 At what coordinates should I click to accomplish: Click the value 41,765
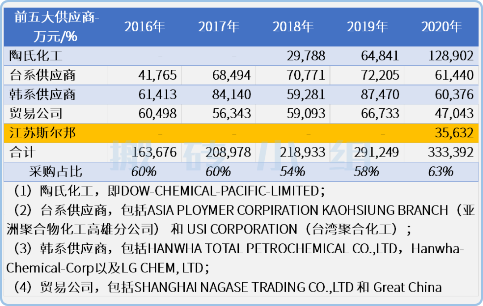point(157,75)
